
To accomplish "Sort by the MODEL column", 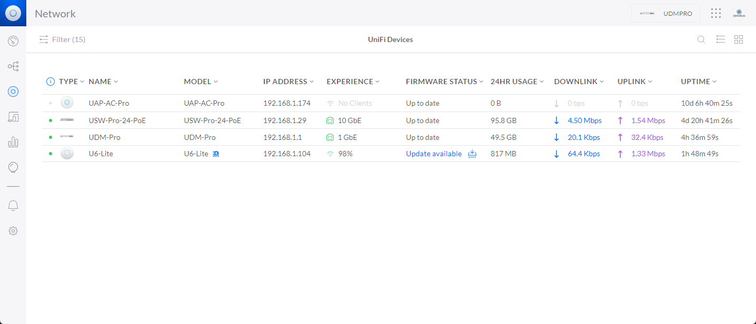I will coord(201,82).
